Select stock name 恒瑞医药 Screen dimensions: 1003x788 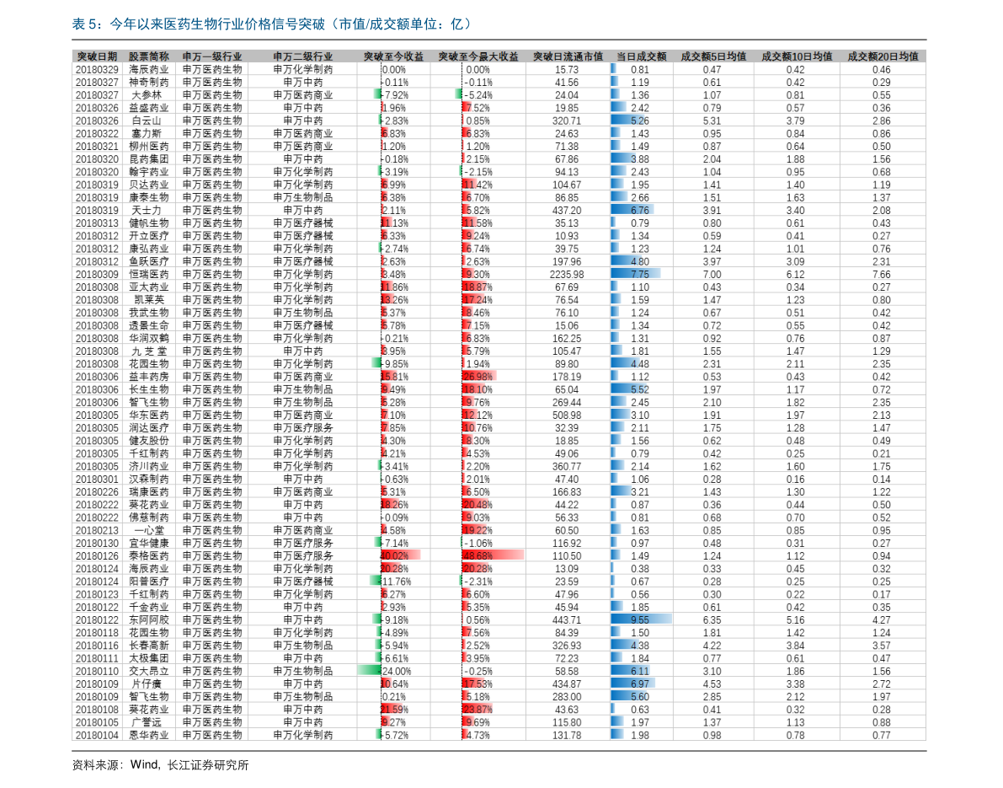(149, 274)
